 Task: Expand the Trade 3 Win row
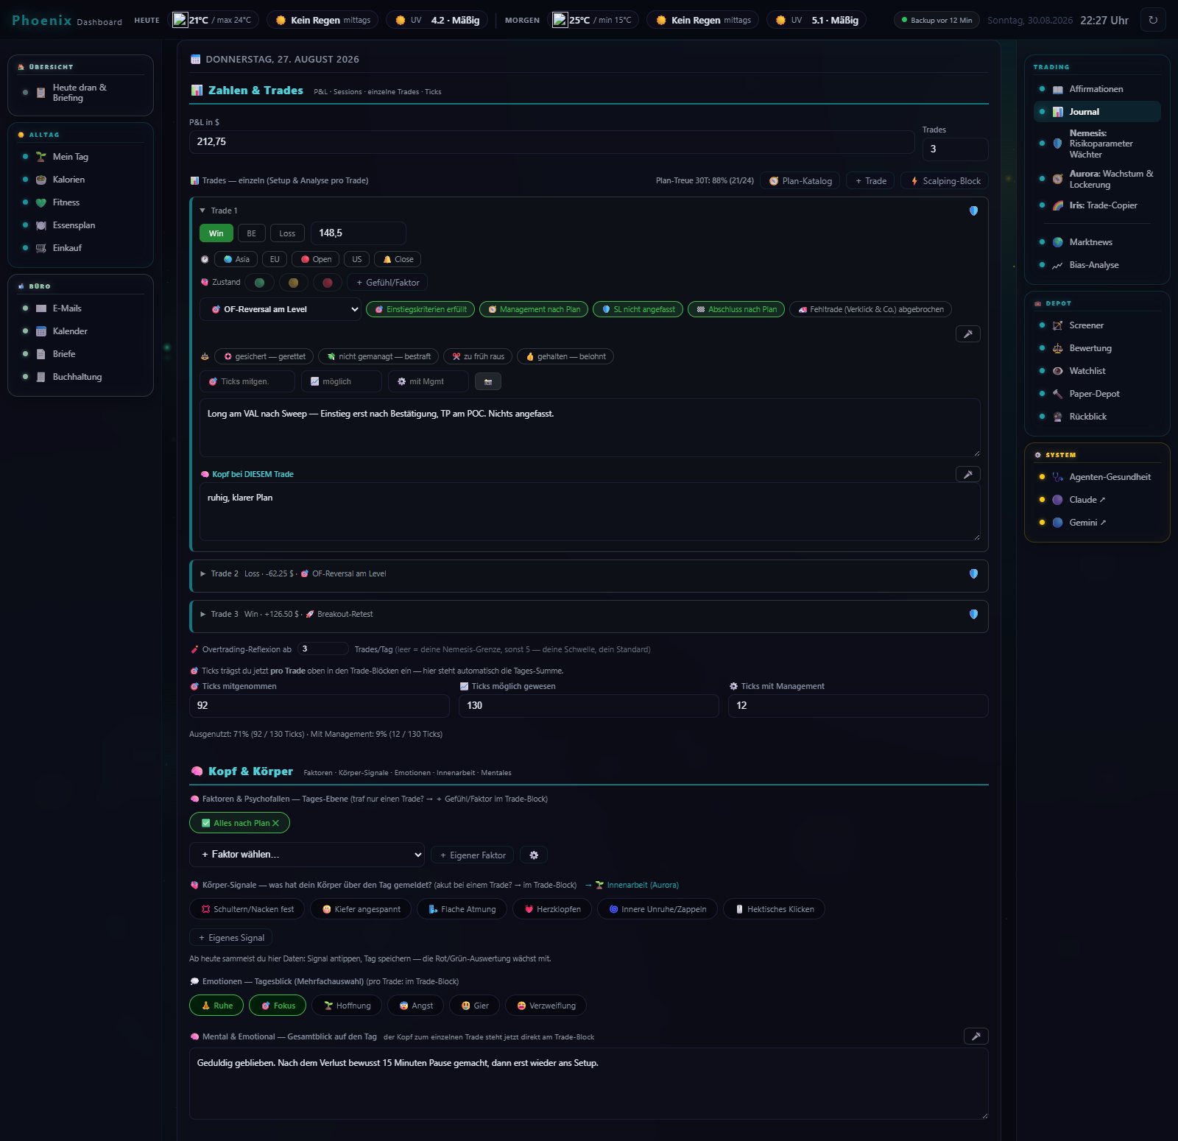588,614
